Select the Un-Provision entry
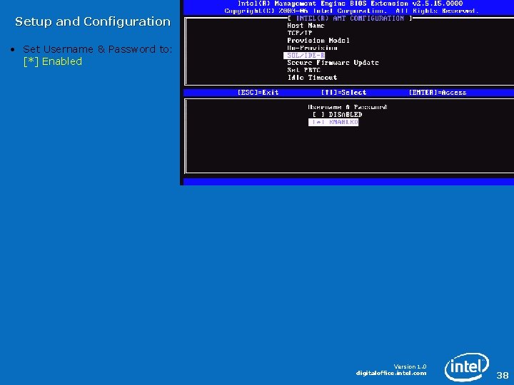Viewport: 514px width, 385px height. click(x=312, y=48)
